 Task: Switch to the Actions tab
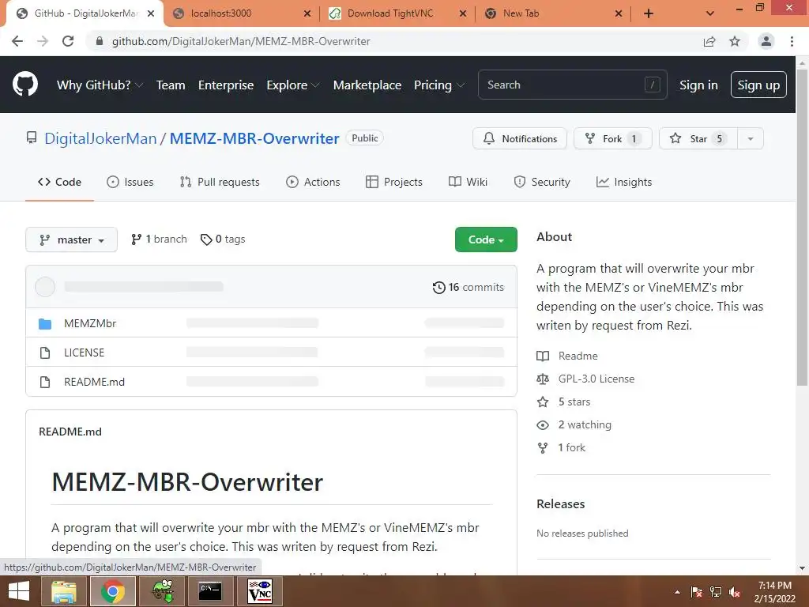click(x=313, y=182)
